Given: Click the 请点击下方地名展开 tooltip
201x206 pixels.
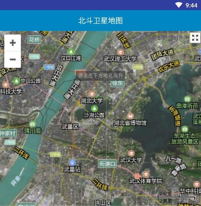Looking at the screenshot, I should pos(100,76).
